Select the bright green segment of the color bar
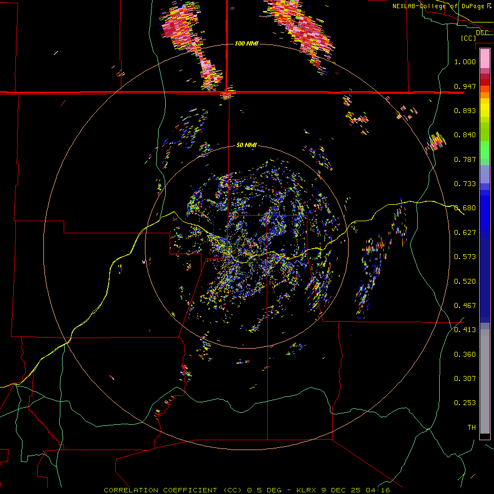Image resolution: width=494 pixels, height=494 pixels. point(485,150)
